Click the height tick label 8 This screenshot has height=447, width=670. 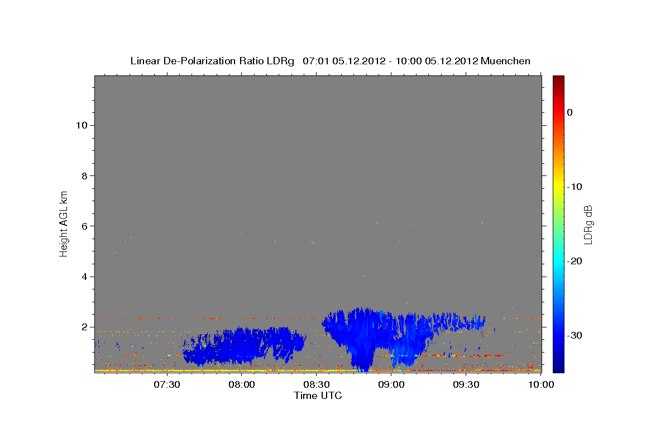[x=84, y=175]
